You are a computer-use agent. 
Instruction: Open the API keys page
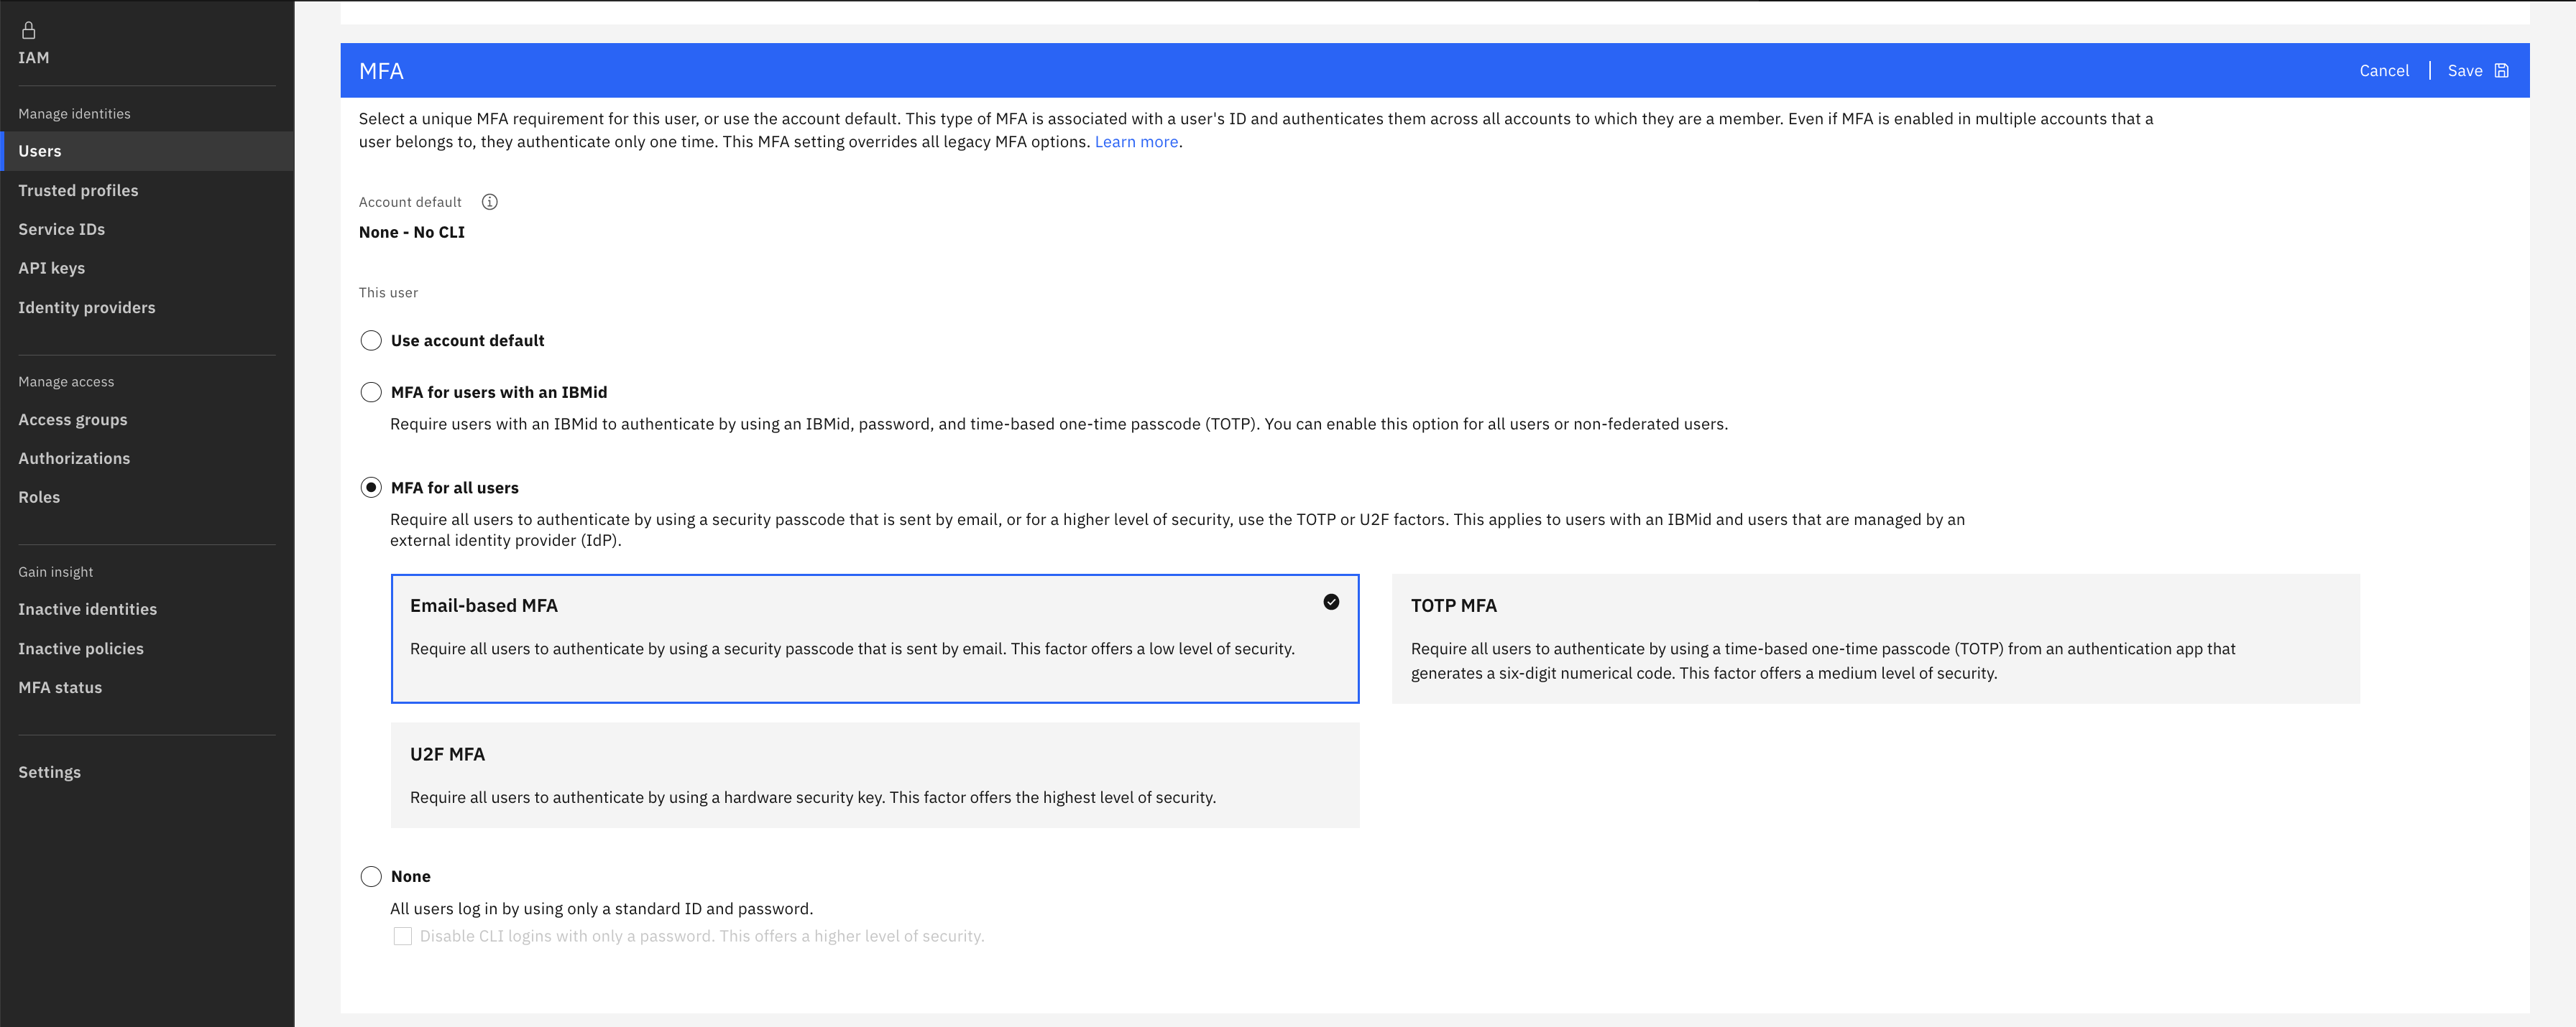51,268
